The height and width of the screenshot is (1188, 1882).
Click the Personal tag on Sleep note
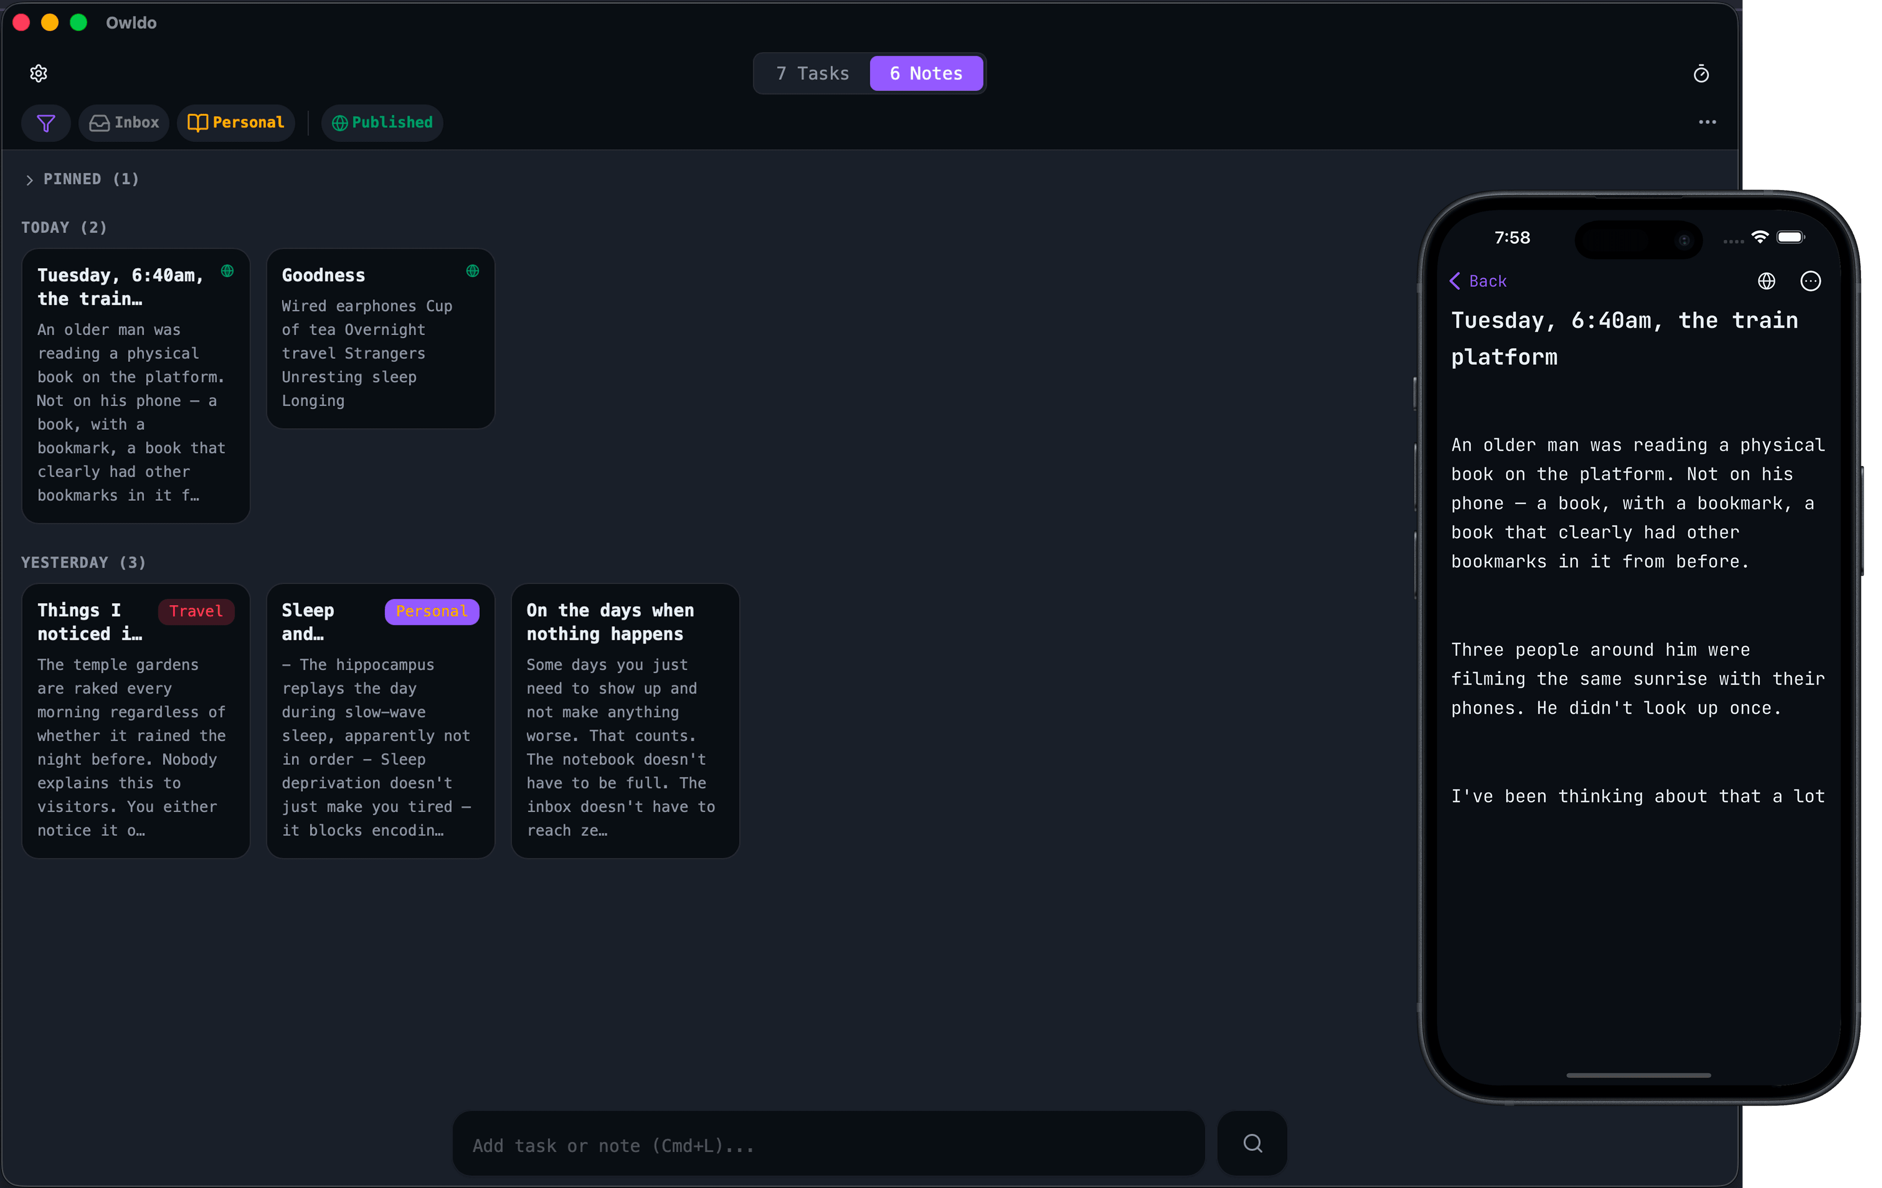click(x=431, y=611)
